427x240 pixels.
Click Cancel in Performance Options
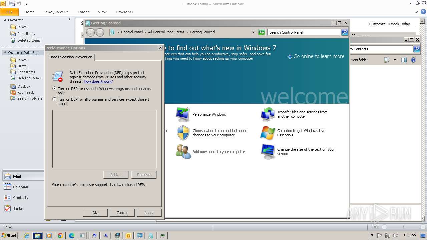[122, 213]
